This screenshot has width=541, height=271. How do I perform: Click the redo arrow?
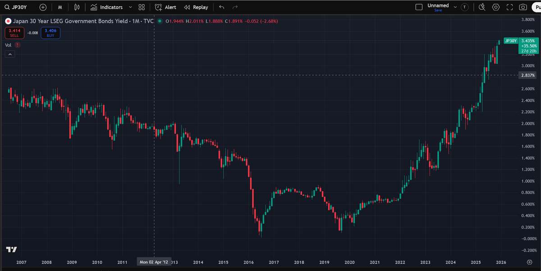pyautogui.click(x=234, y=7)
